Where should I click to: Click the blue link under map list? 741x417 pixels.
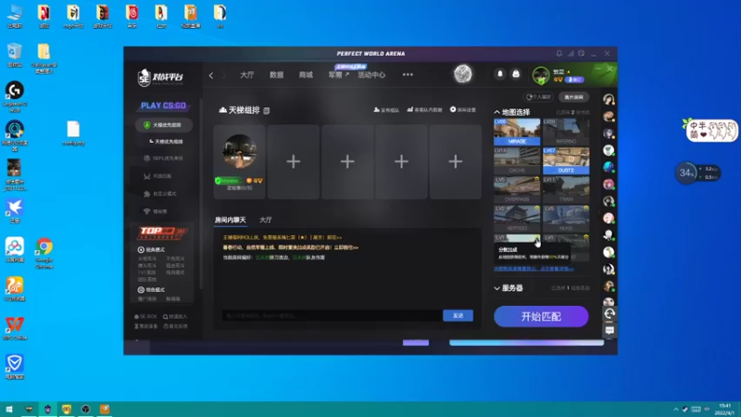coord(534,269)
